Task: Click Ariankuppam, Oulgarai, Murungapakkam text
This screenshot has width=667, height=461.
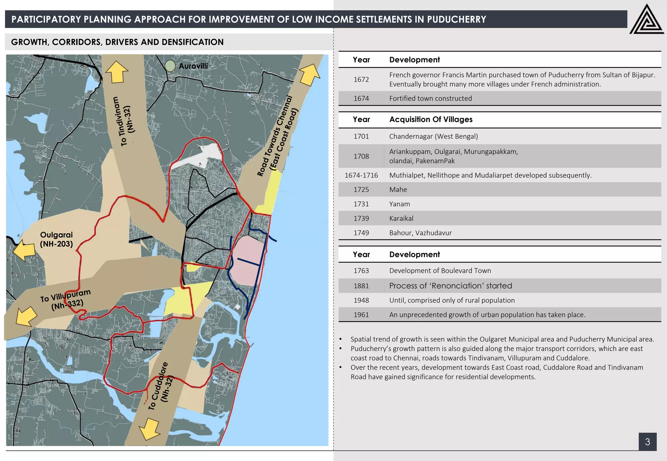Action: pyautogui.click(x=453, y=156)
